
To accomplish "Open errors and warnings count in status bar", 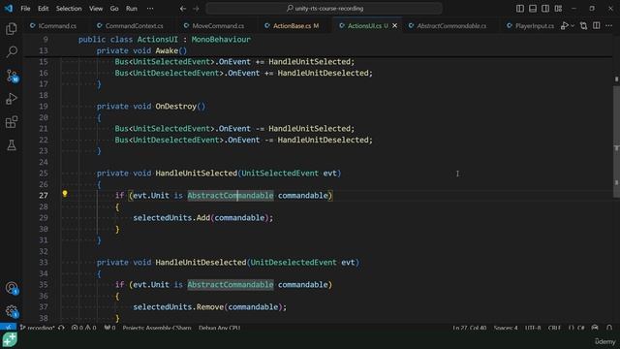I will coord(83,328).
